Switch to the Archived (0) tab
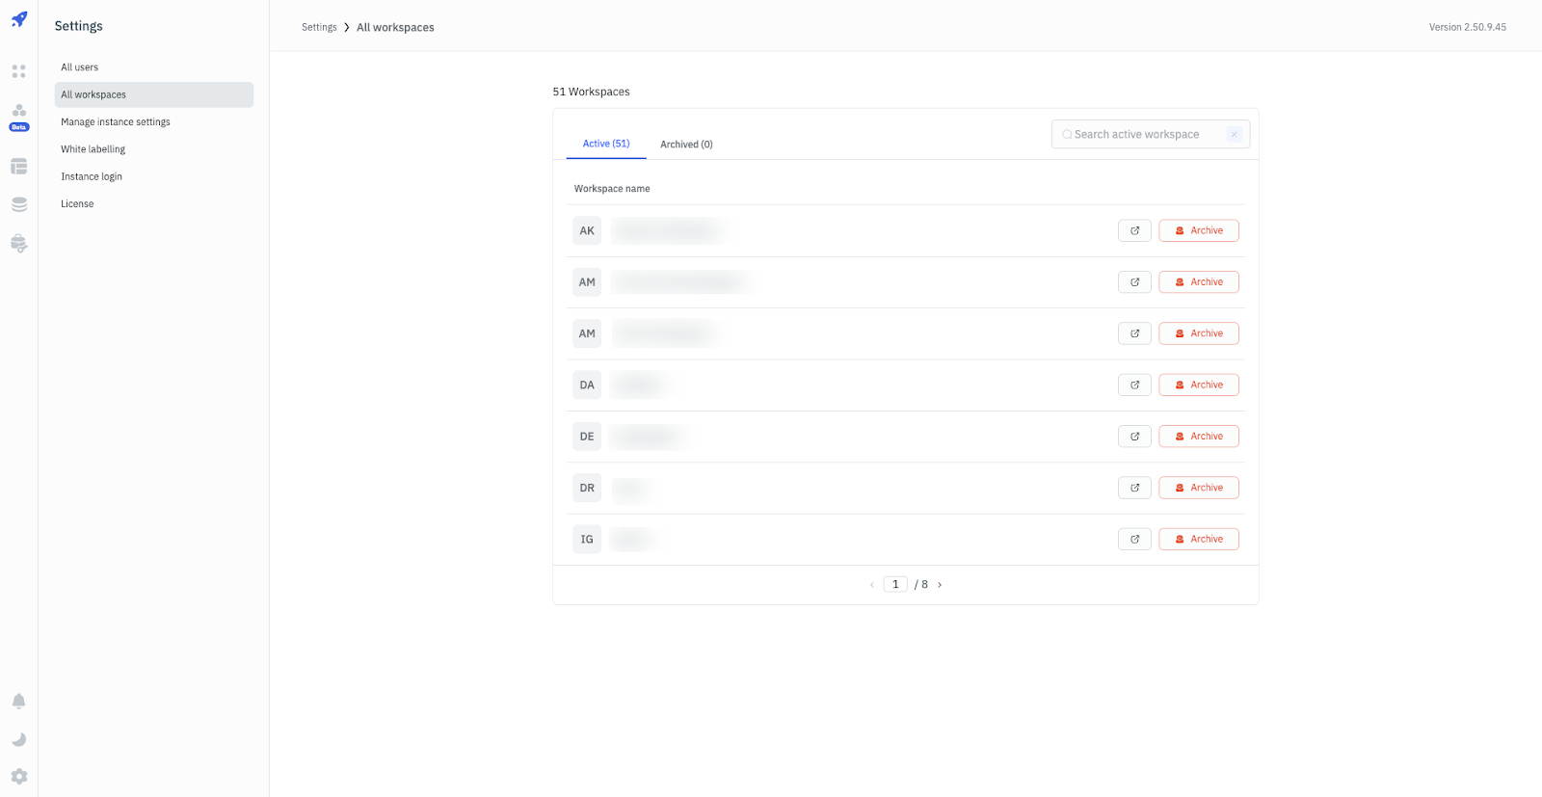The height and width of the screenshot is (797, 1542). click(x=686, y=145)
